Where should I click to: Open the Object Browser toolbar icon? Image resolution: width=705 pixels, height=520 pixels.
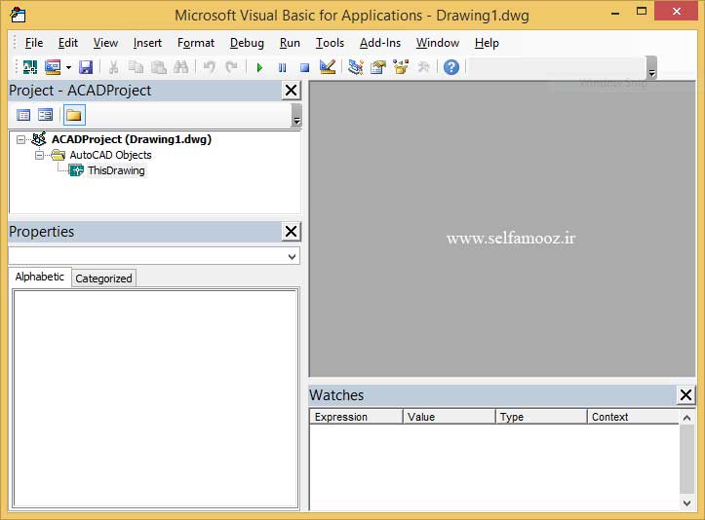[x=401, y=67]
